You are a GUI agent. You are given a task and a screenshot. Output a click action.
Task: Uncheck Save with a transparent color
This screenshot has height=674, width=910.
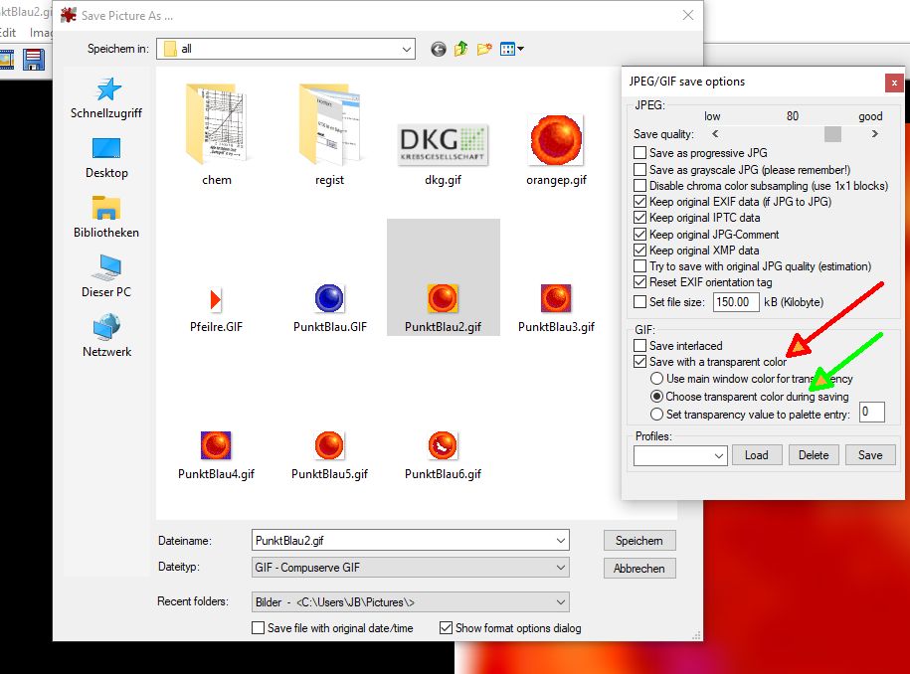tap(640, 362)
